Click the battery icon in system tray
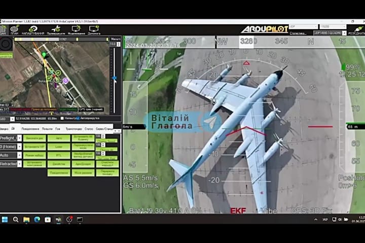 [346, 219]
